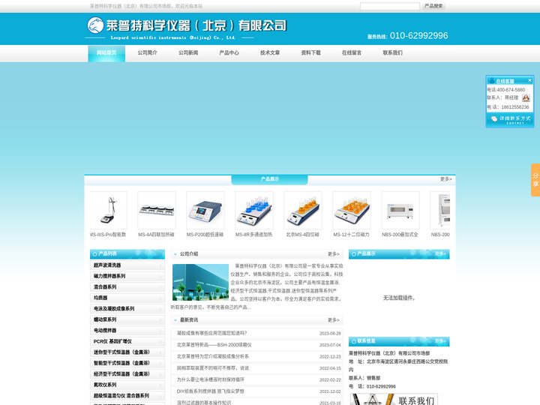Click 更多> beside 最新资讯 heading
This screenshot has width=540, height=405.
333,320
